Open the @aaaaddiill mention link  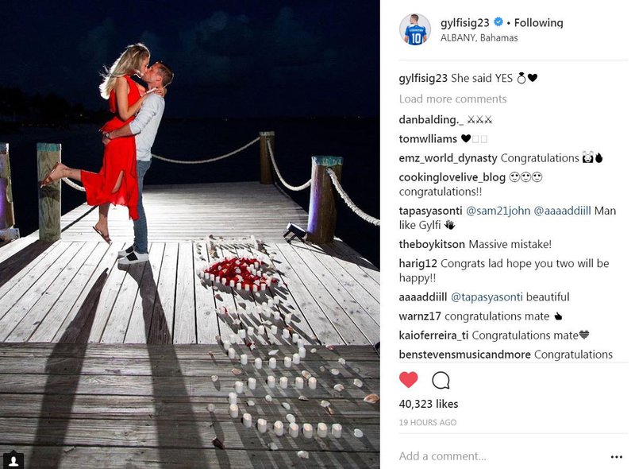[562, 211]
